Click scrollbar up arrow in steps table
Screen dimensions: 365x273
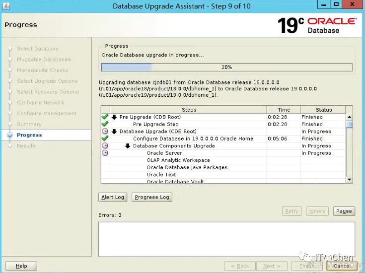[x=349, y=117]
